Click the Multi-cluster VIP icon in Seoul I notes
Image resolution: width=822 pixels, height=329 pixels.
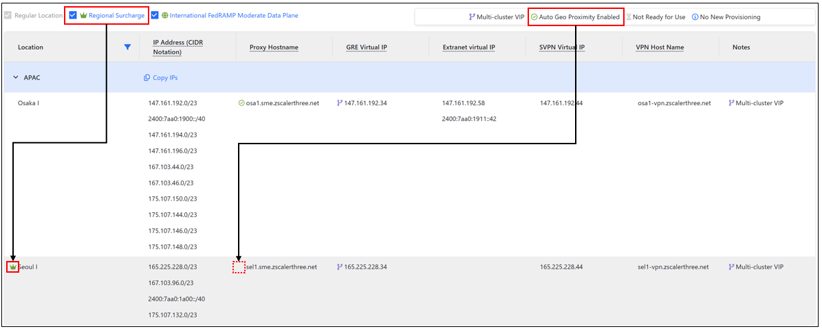731,267
